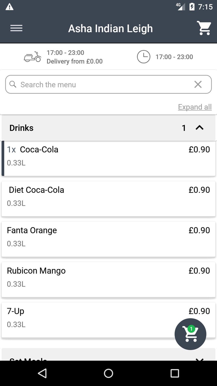Collapse the Drinks section
The height and width of the screenshot is (386, 217).
200,128
